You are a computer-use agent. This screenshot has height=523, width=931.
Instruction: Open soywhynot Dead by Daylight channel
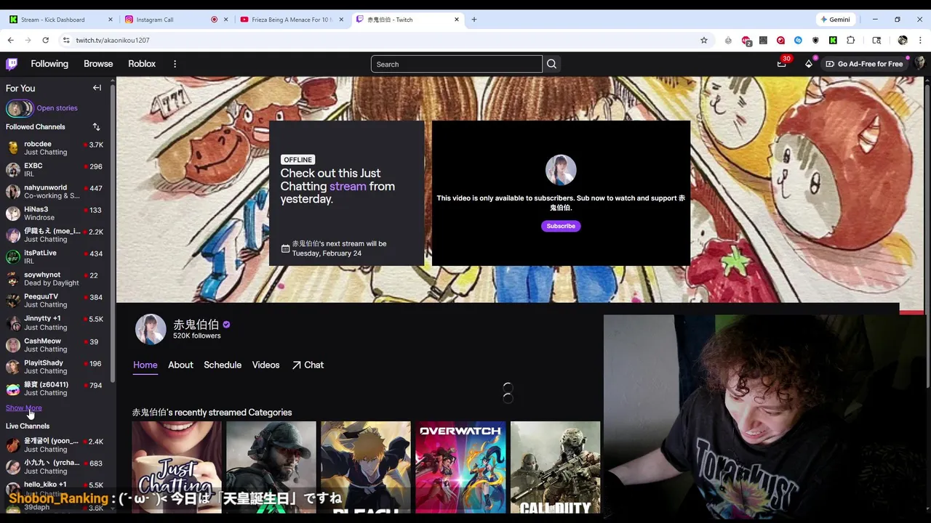coord(55,279)
